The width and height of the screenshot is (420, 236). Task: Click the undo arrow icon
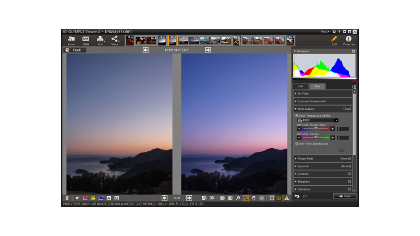tap(297, 196)
